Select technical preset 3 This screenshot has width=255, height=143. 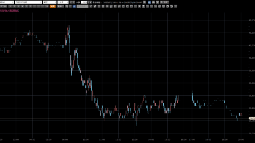tap(18, 6)
